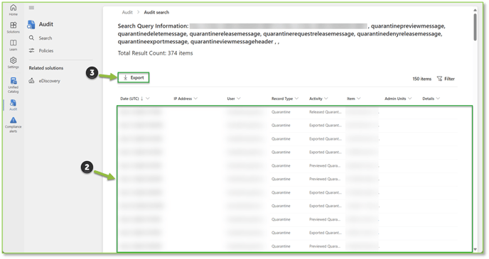Image resolution: width=489 pixels, height=259 pixels.
Task: Expand the Date (UTC) column dropdown
Action: coord(148,99)
